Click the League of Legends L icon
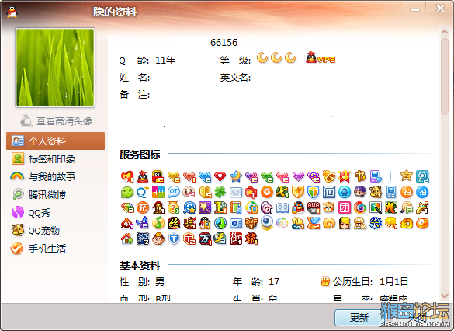The image size is (454, 331). (x=220, y=207)
